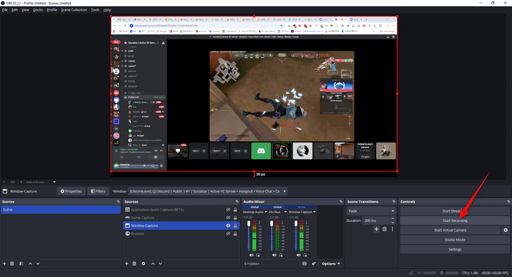Zoom out the preview with minus icon
Screen dimensions: 512x277
point(4,182)
